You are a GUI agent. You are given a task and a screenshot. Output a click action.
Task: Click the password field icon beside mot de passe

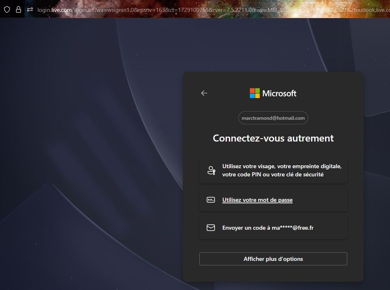point(211,200)
